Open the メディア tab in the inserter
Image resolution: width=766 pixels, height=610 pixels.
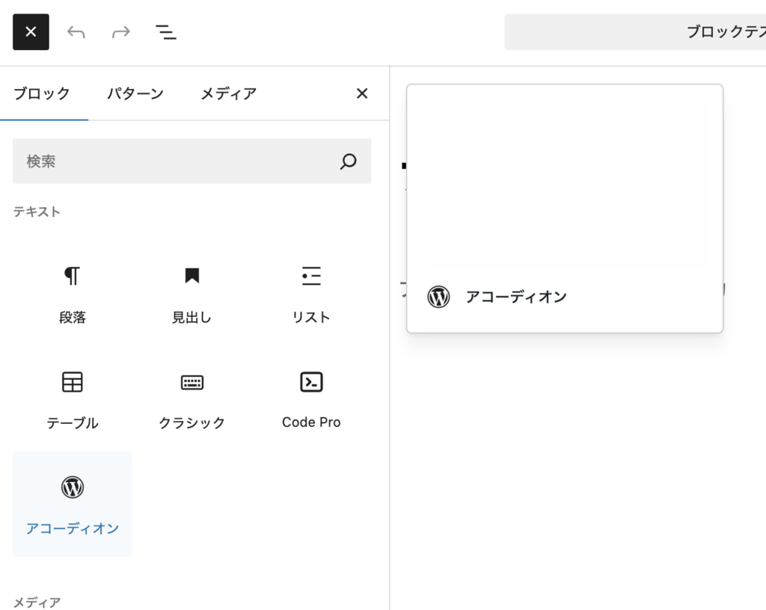228,93
